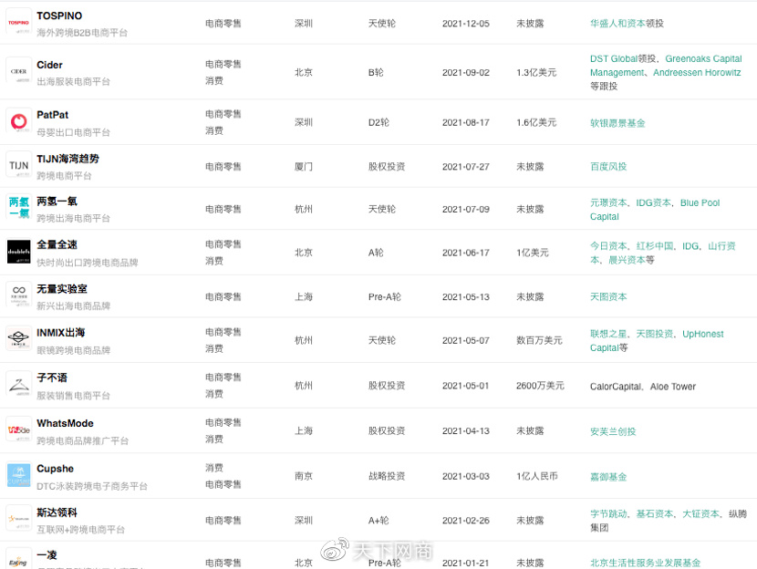Viewport: 757px width, 569px height.
Task: Open the 斯达领科 company logo
Action: point(19,518)
